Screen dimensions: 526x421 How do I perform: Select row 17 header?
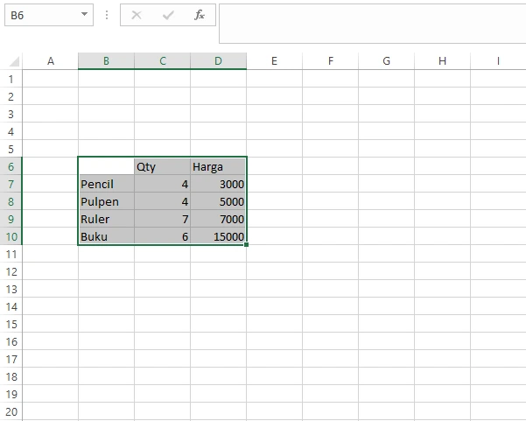coord(11,359)
